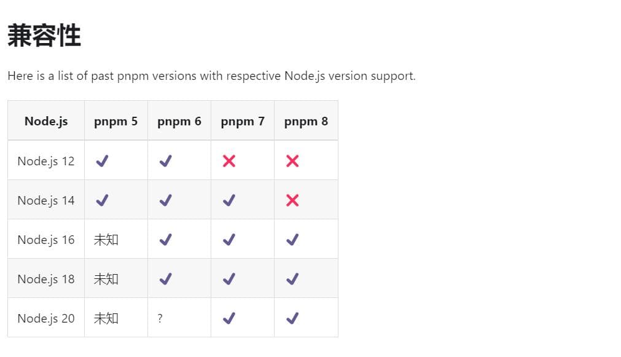Click red cross for Node.js 12 under pnpm 7
Screen dimensions: 621x357
point(229,161)
